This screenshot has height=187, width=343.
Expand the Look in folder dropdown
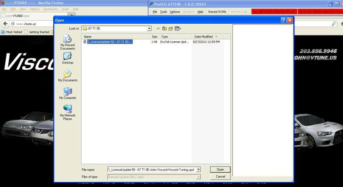pos(149,29)
